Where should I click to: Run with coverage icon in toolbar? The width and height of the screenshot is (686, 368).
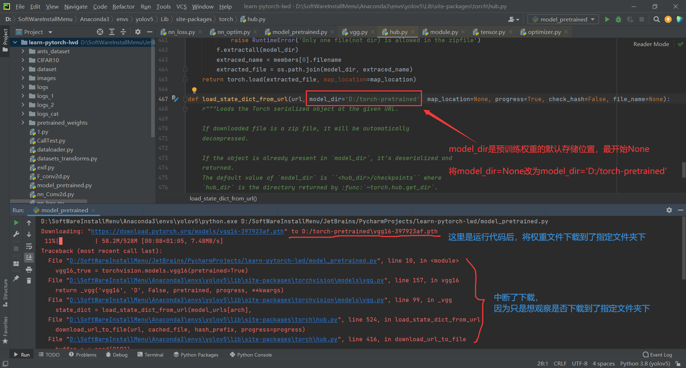(630, 19)
